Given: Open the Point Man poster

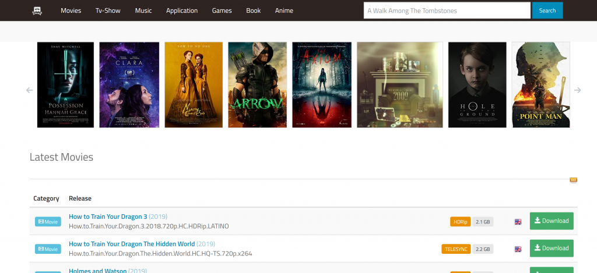Looking at the screenshot, I should tap(540, 85).
